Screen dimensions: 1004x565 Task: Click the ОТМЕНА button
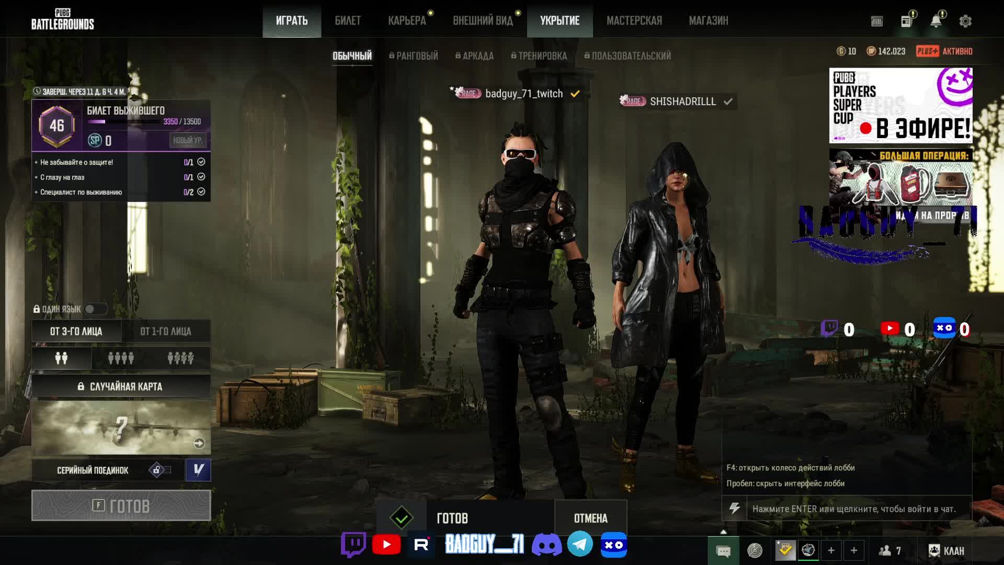click(x=591, y=518)
